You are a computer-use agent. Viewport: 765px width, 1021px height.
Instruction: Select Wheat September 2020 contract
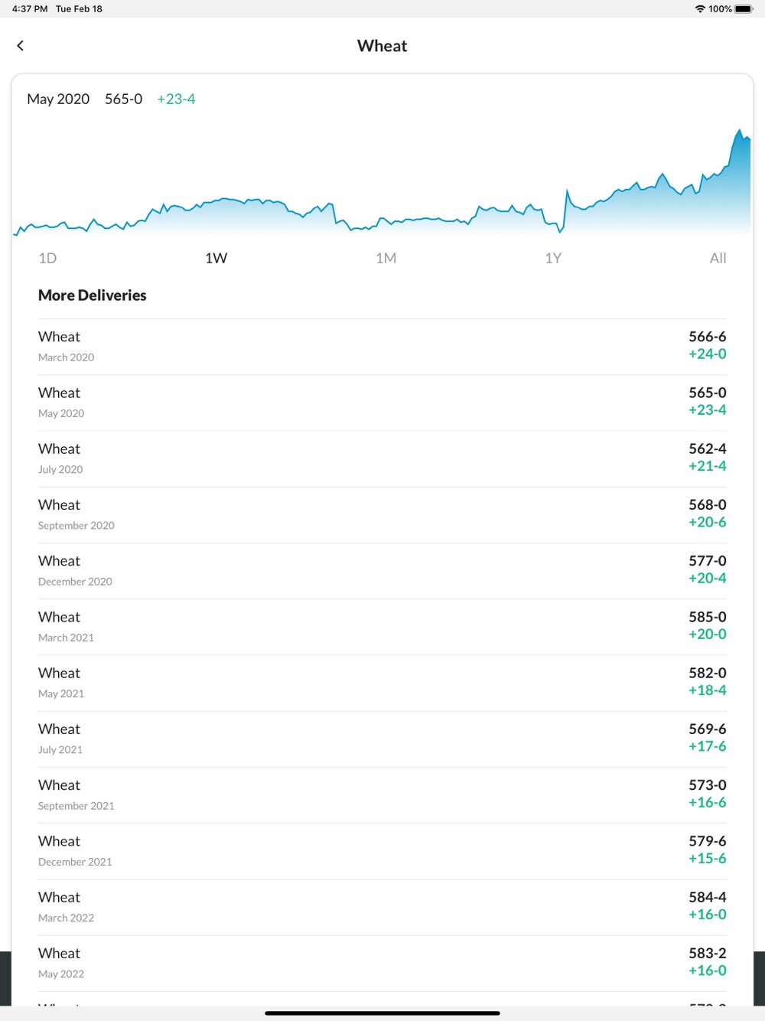point(382,514)
